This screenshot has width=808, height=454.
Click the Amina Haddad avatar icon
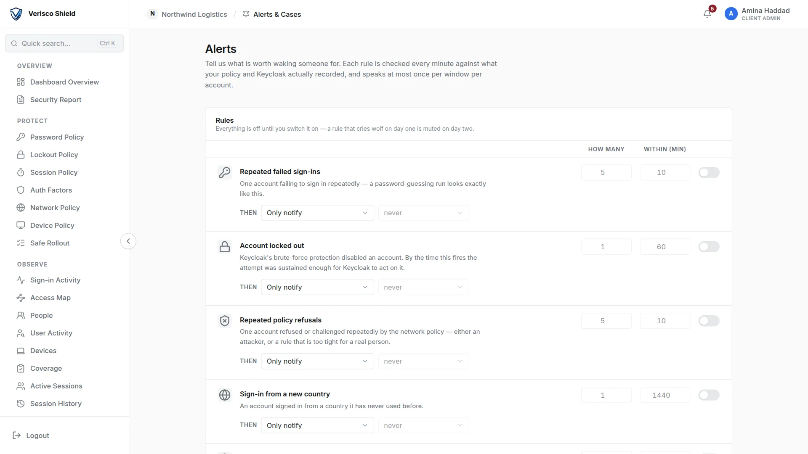[731, 14]
